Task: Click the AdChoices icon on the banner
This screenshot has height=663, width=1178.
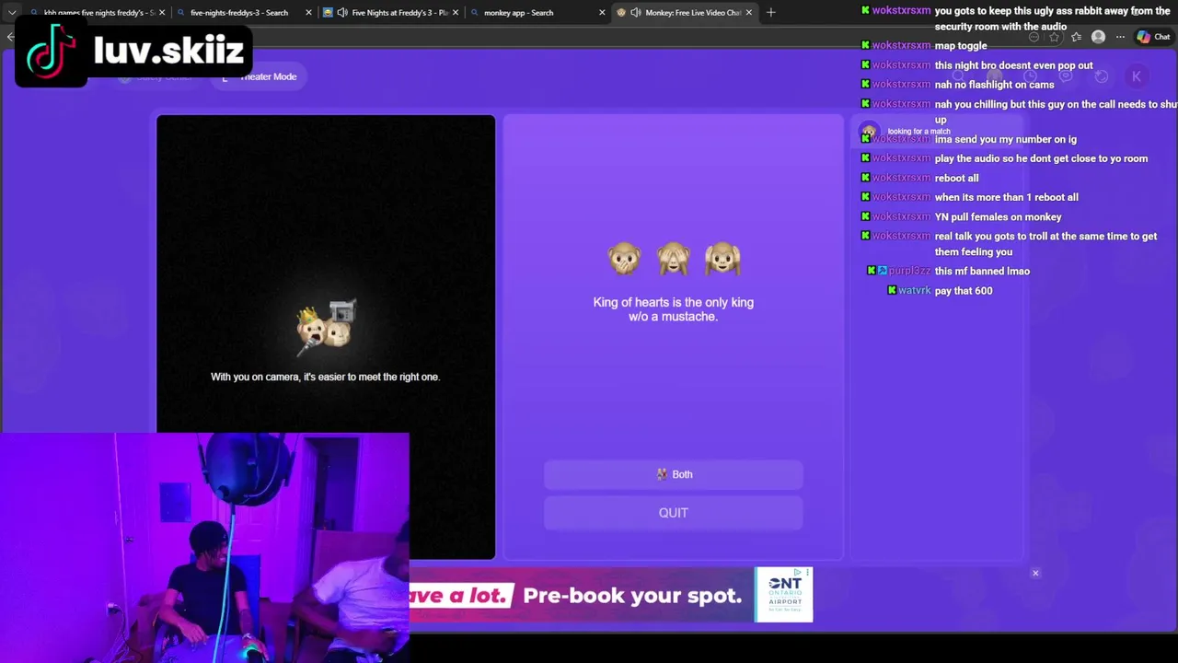Action: point(798,572)
